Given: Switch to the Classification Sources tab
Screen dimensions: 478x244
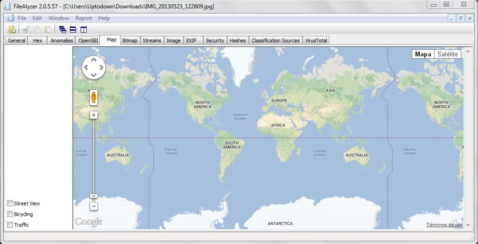Looking at the screenshot, I should pos(275,41).
